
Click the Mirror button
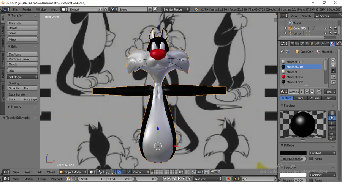[22, 39]
